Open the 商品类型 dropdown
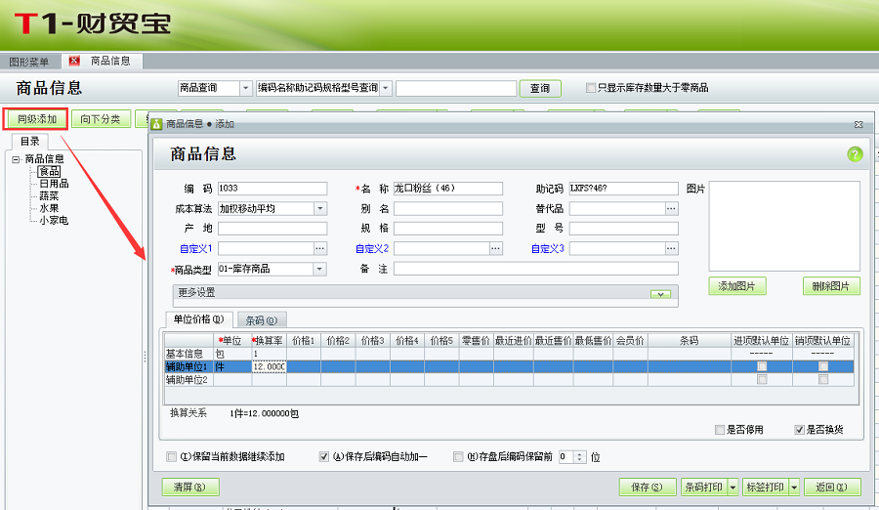Image resolution: width=879 pixels, height=510 pixels. [319, 269]
